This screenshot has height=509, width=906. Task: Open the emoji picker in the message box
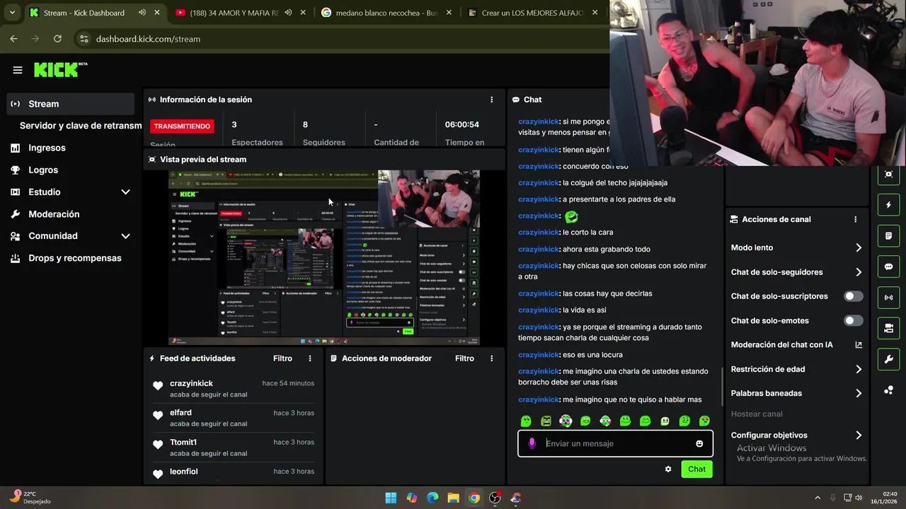pyautogui.click(x=699, y=443)
